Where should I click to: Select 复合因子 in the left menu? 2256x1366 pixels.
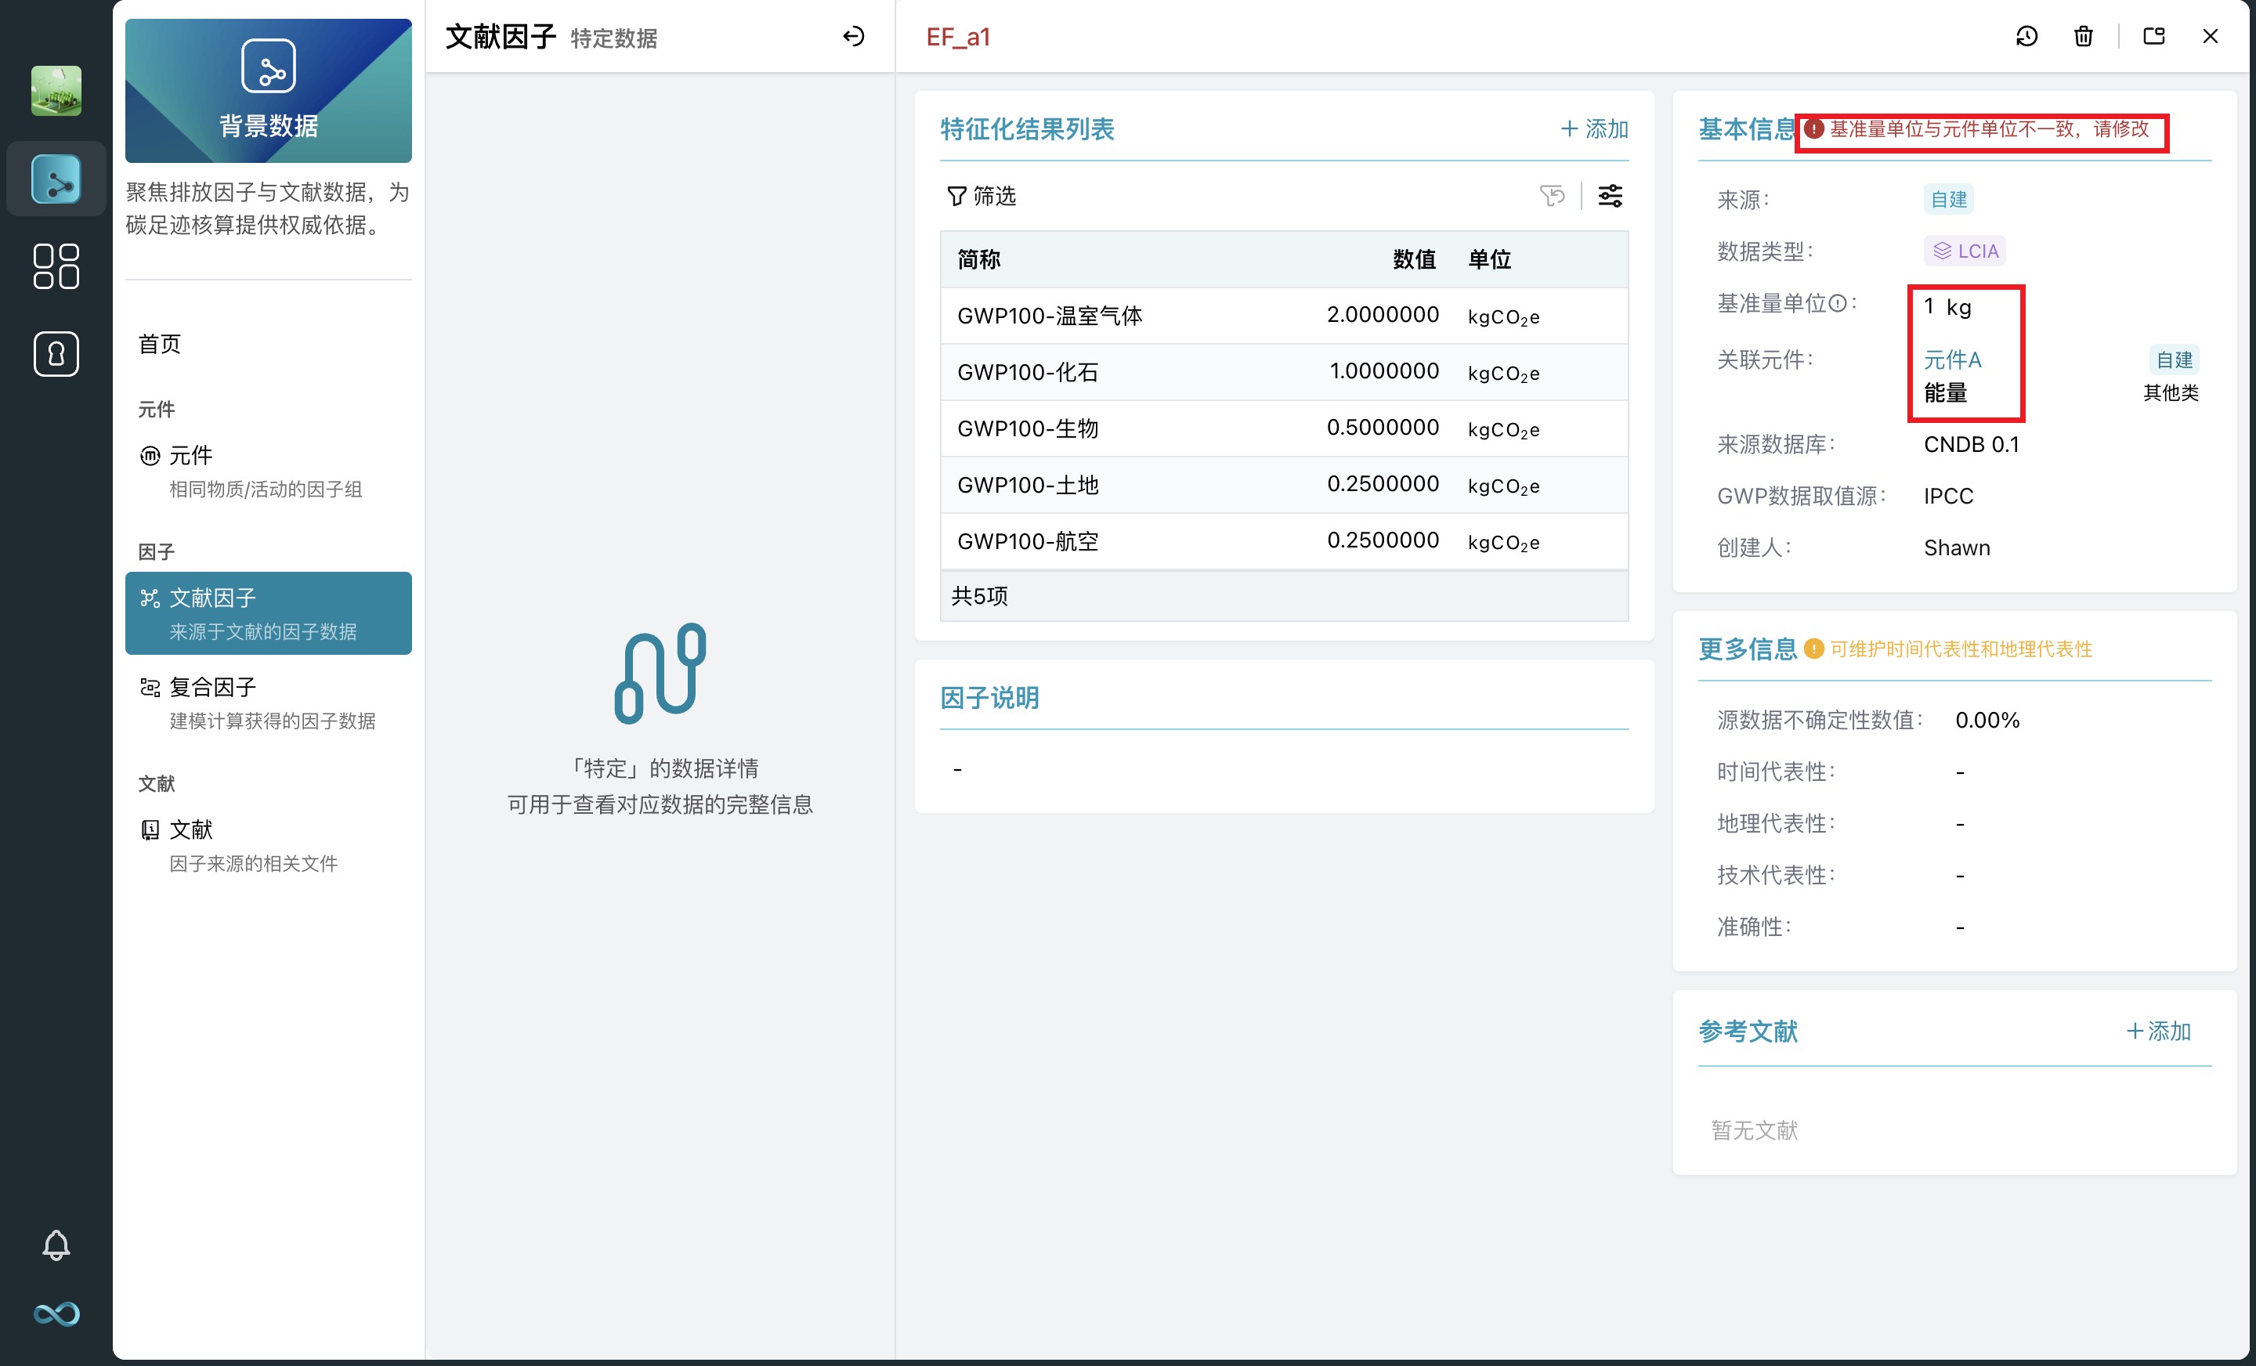211,687
